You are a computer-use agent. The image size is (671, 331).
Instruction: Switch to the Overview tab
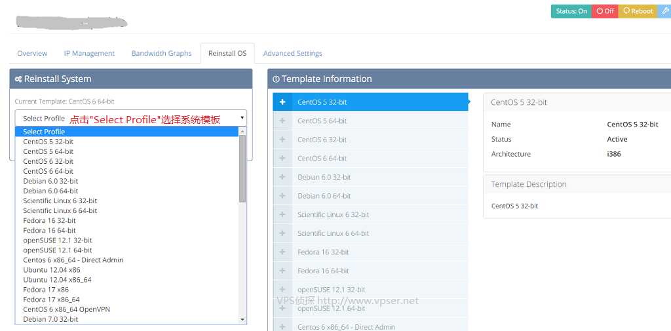(32, 54)
